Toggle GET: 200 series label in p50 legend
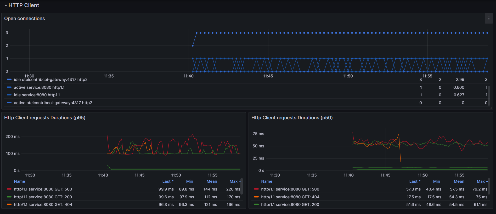This screenshot has width=496, height=214. [x=290, y=204]
